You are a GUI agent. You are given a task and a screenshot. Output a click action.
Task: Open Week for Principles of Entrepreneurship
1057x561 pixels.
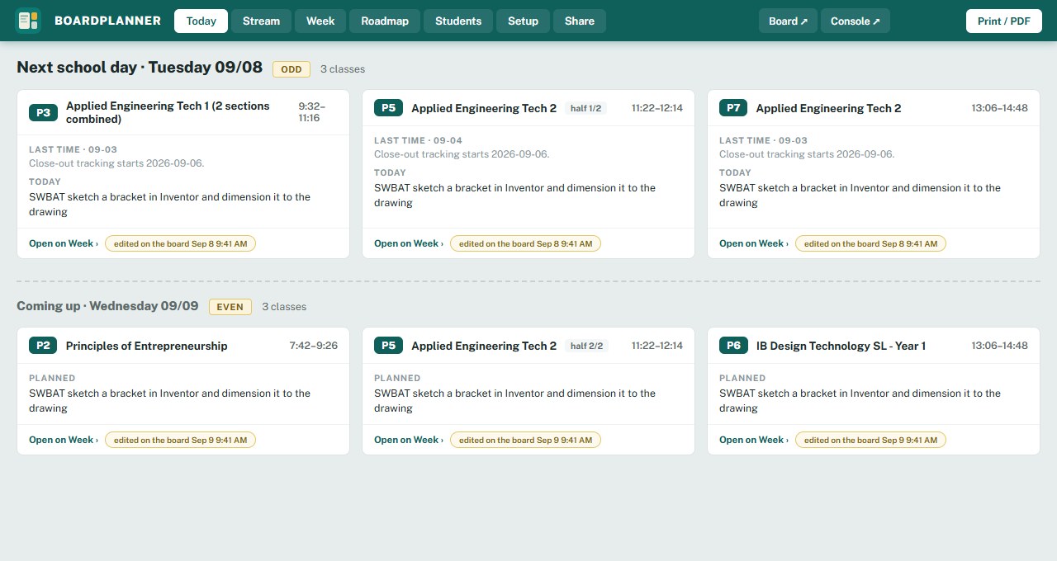pyautogui.click(x=64, y=440)
